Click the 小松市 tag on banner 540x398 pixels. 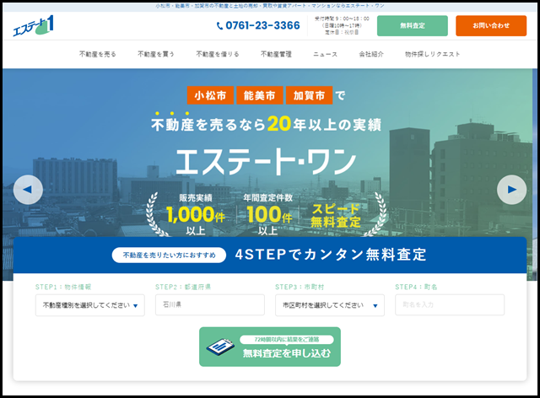coord(210,95)
